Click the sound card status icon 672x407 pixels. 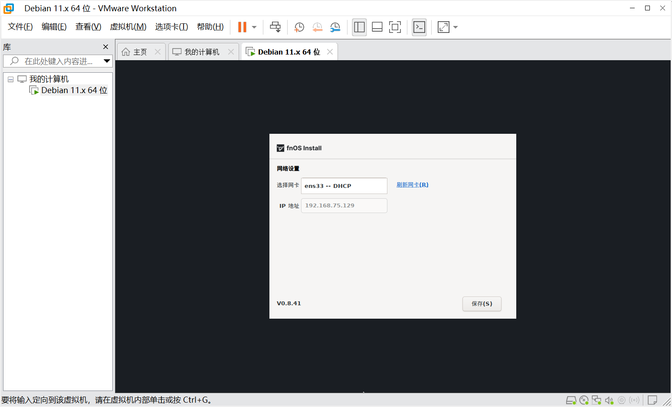click(609, 401)
